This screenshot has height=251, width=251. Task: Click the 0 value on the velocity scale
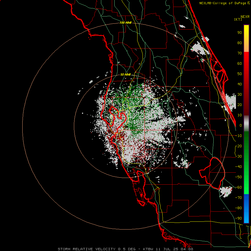(240, 126)
